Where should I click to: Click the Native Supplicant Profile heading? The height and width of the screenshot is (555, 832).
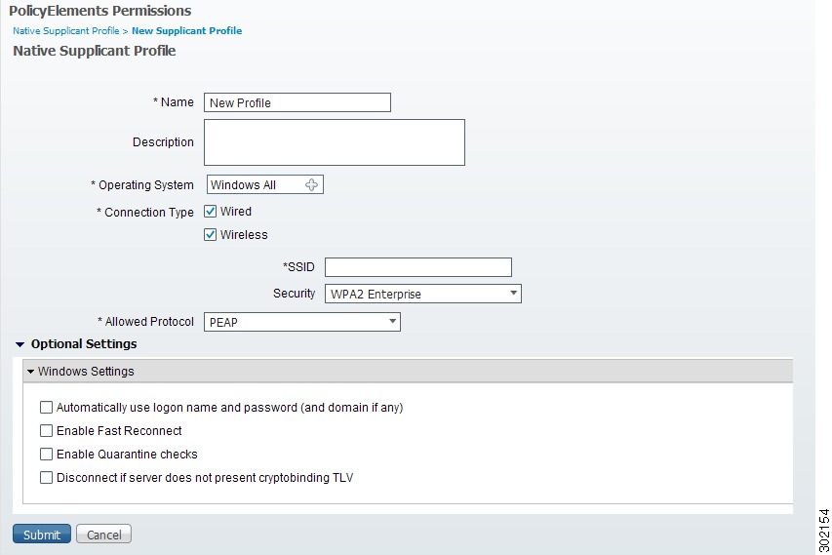pyautogui.click(x=95, y=51)
